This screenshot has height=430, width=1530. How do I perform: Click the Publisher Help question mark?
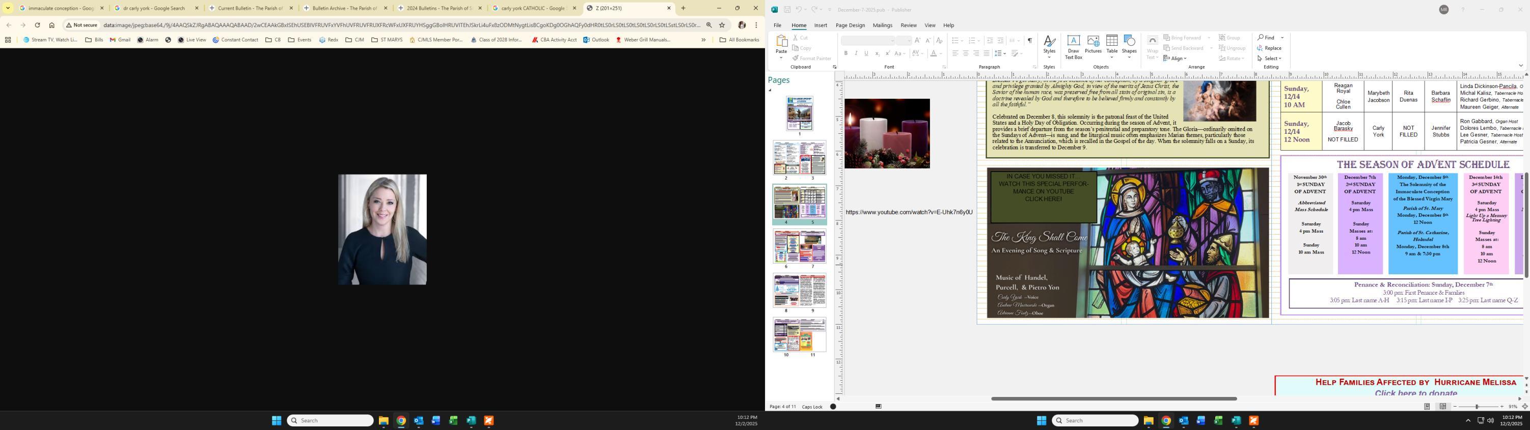(1463, 10)
